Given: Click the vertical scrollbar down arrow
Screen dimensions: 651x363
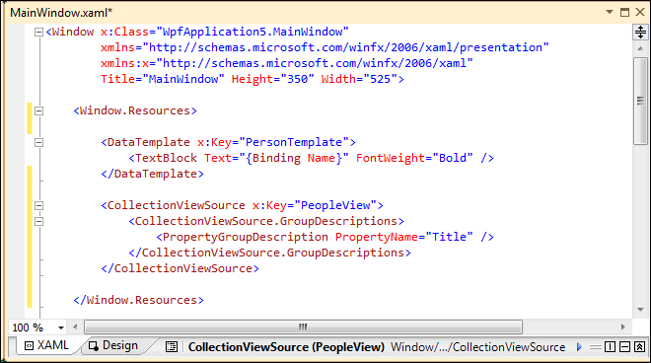Looking at the screenshot, I should 640,310.
